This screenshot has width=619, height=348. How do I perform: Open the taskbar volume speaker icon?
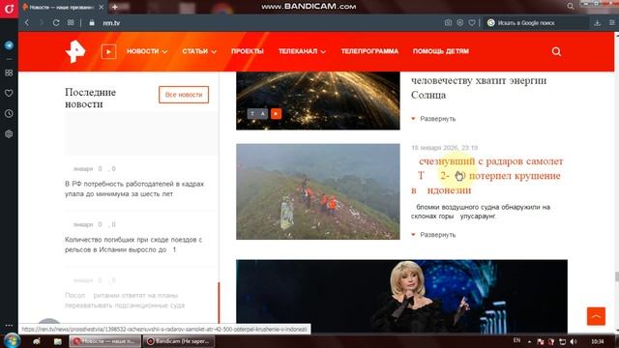(574, 341)
